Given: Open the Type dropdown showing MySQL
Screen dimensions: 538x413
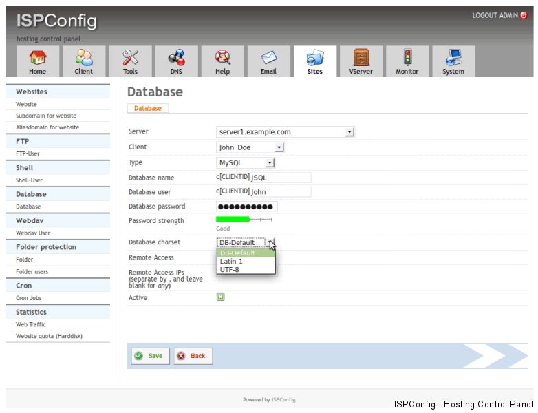Looking at the screenshot, I should point(270,163).
